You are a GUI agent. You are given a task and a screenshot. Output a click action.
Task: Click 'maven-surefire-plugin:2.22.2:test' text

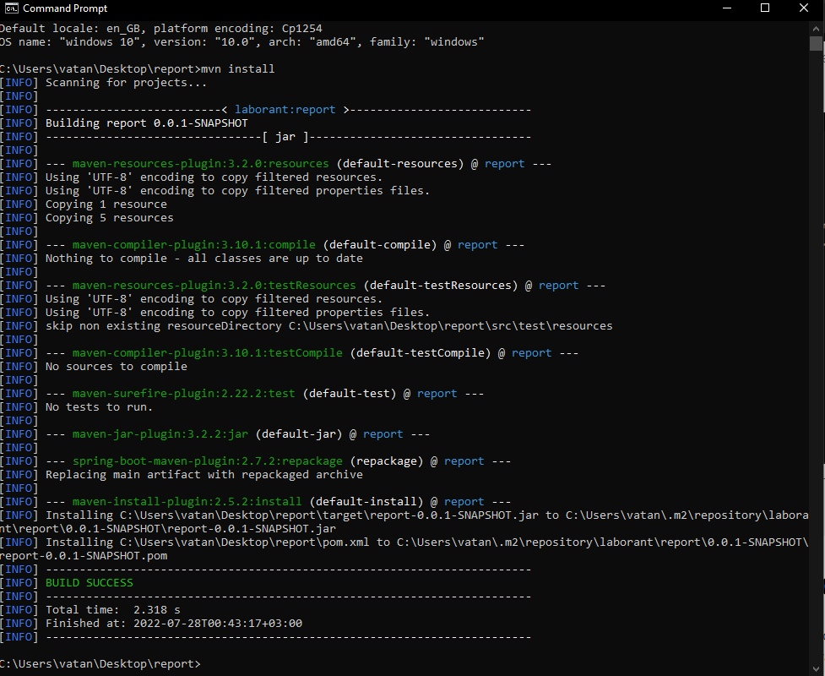click(183, 393)
